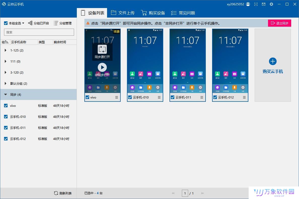The height and width of the screenshot is (199, 299).
Task: Click the 分组管理 list icon
Action: point(56,23)
